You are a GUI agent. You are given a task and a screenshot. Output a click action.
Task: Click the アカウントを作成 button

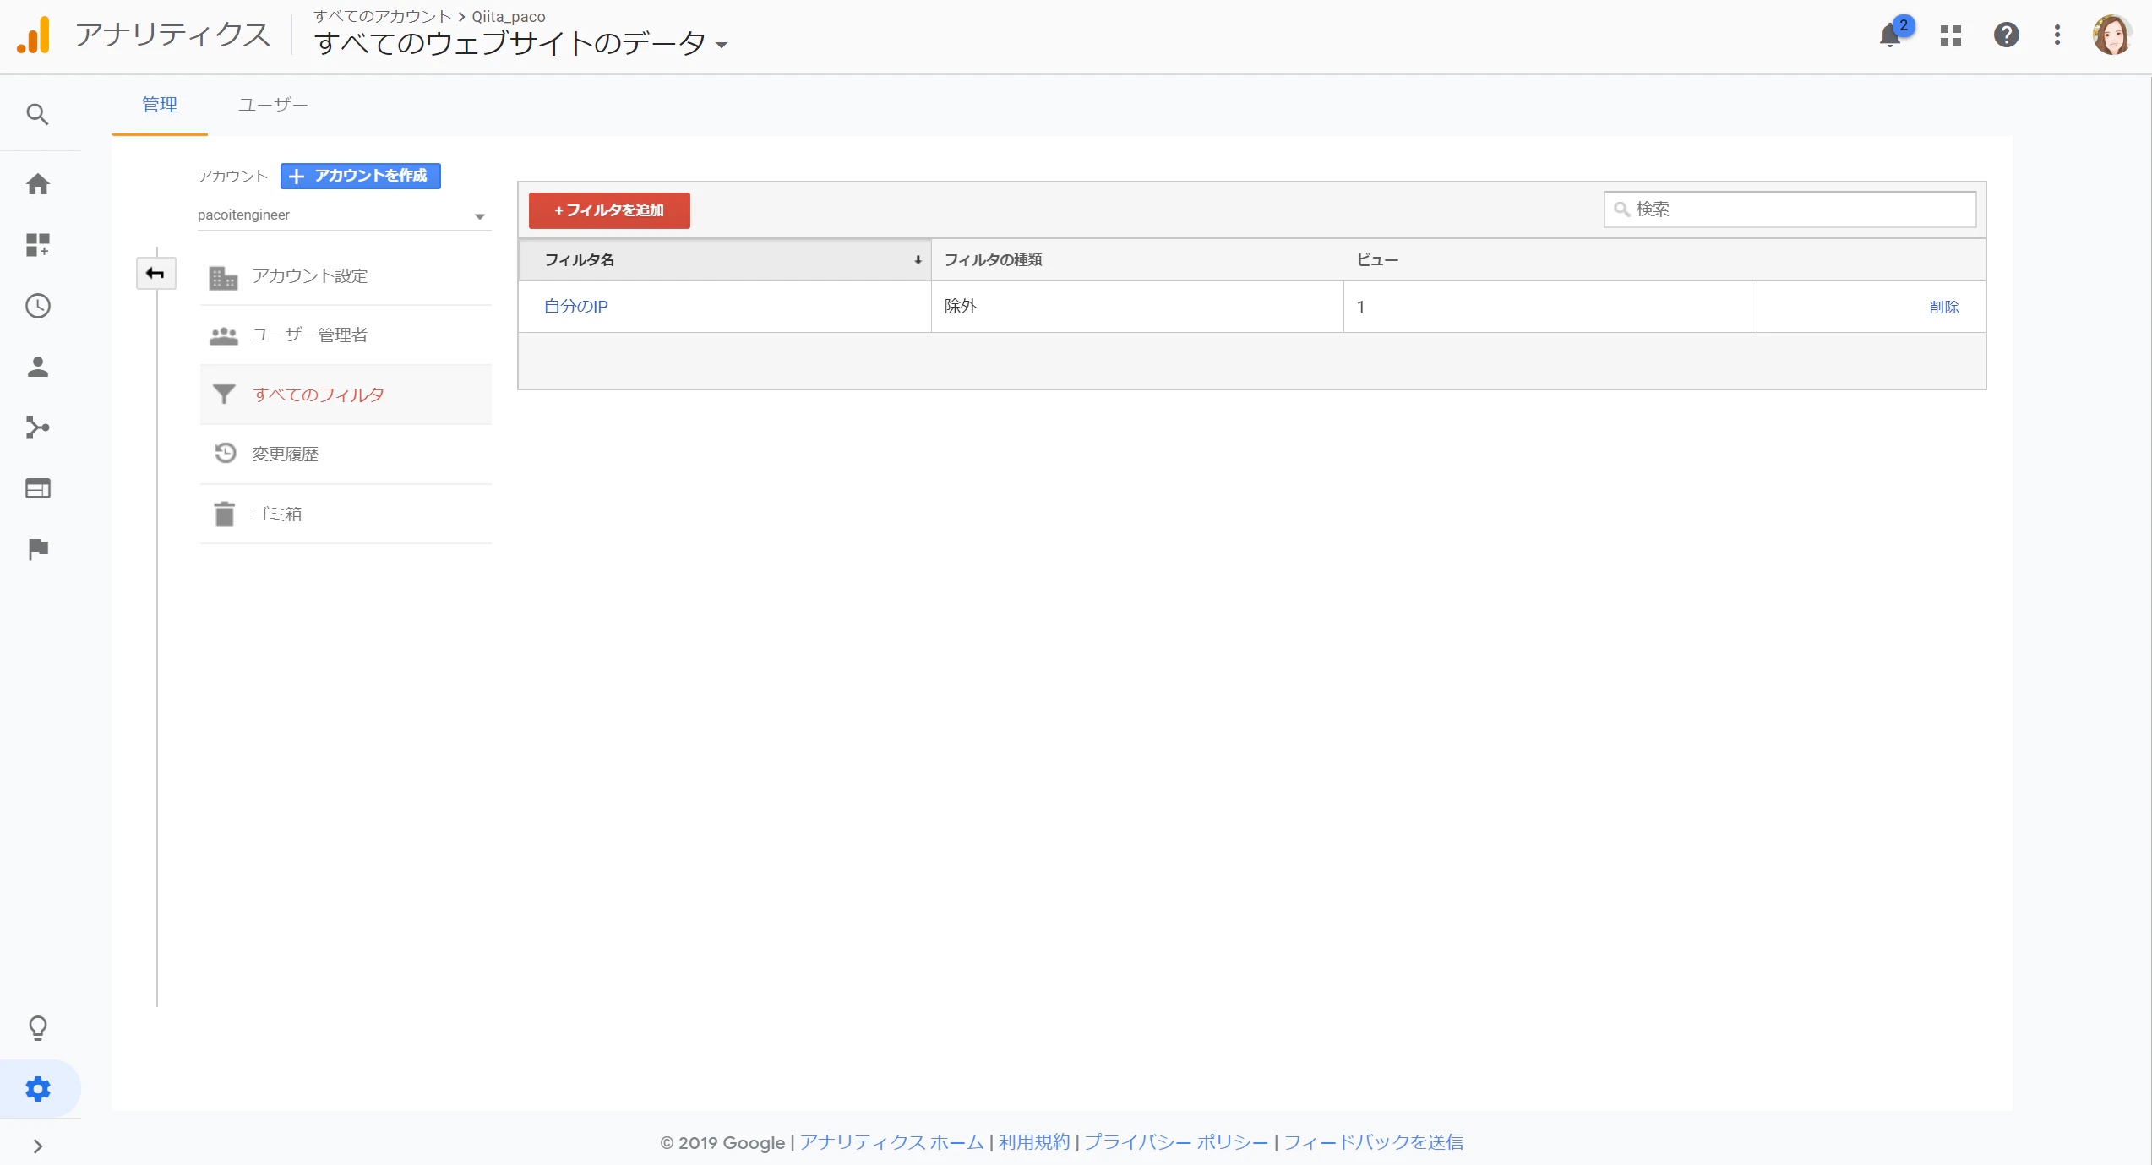coord(361,176)
